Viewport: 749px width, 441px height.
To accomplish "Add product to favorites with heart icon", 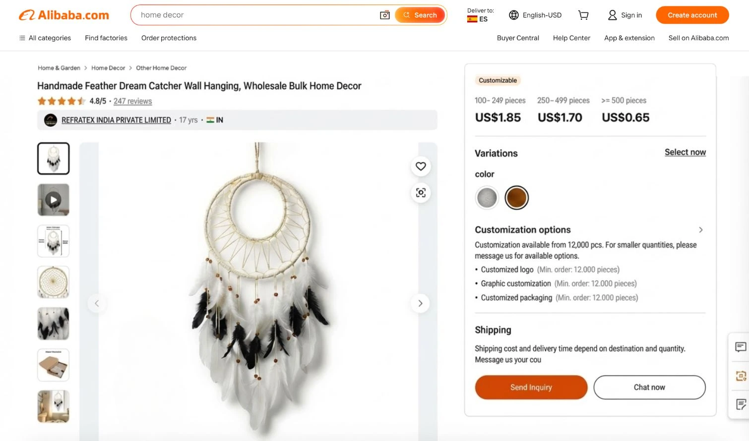I will click(421, 166).
